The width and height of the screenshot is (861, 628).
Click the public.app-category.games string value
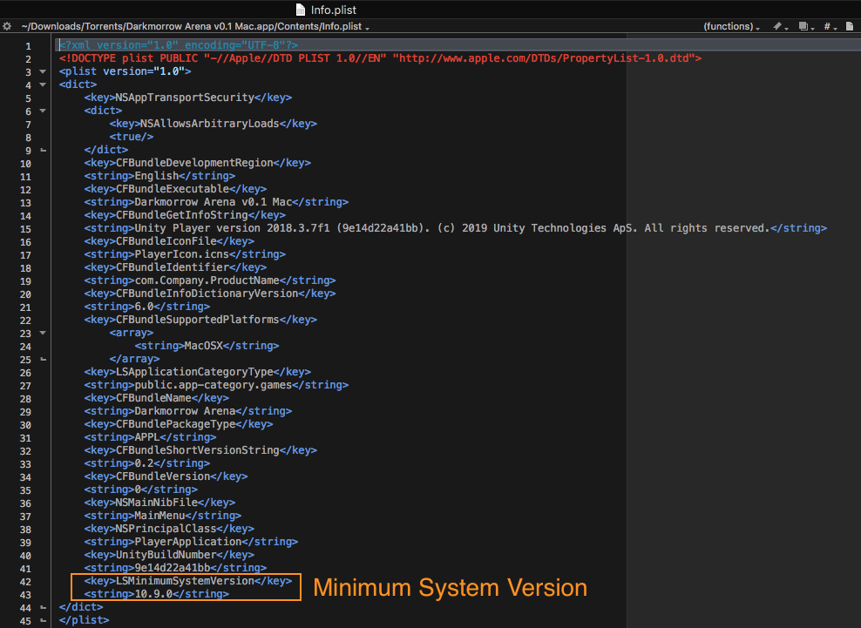tap(216, 385)
